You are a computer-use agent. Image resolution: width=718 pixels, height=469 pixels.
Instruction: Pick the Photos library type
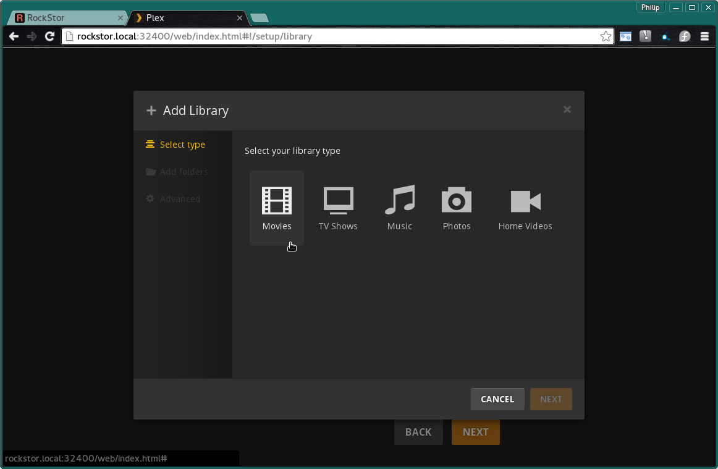[x=457, y=208]
